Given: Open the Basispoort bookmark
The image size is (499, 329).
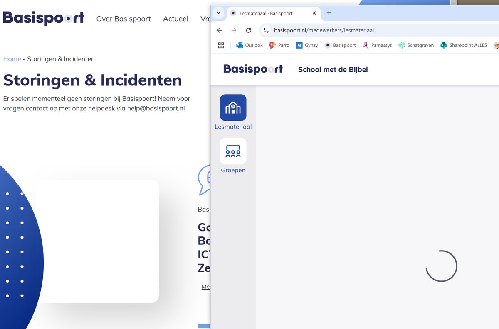Looking at the screenshot, I should tap(340, 45).
